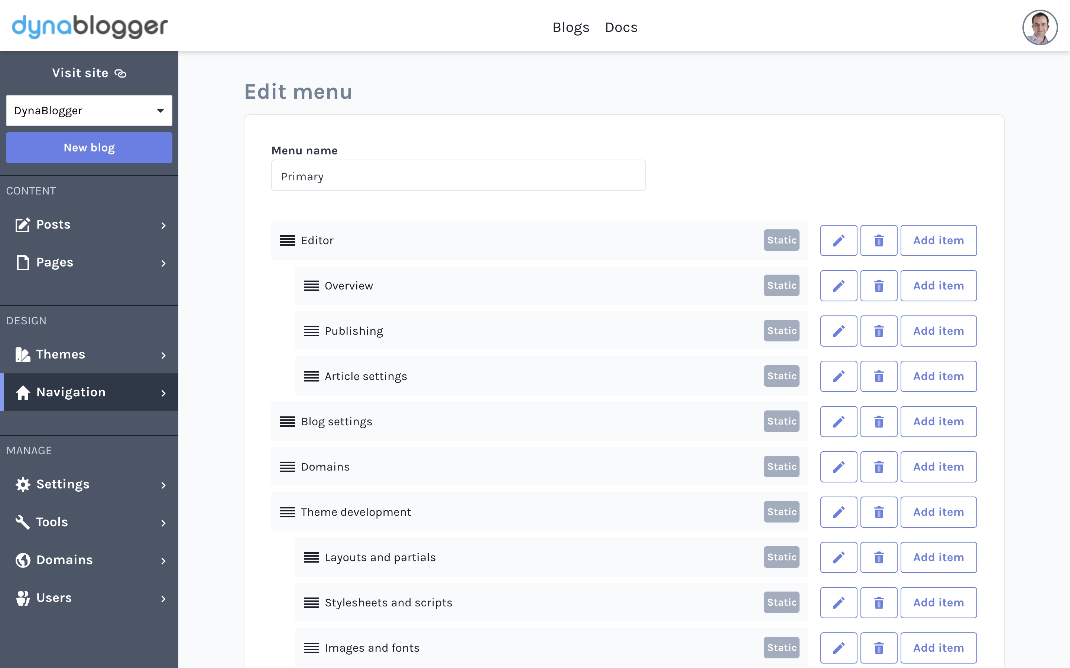Click the Menu name input field
This screenshot has height=668, width=1070.
458,176
